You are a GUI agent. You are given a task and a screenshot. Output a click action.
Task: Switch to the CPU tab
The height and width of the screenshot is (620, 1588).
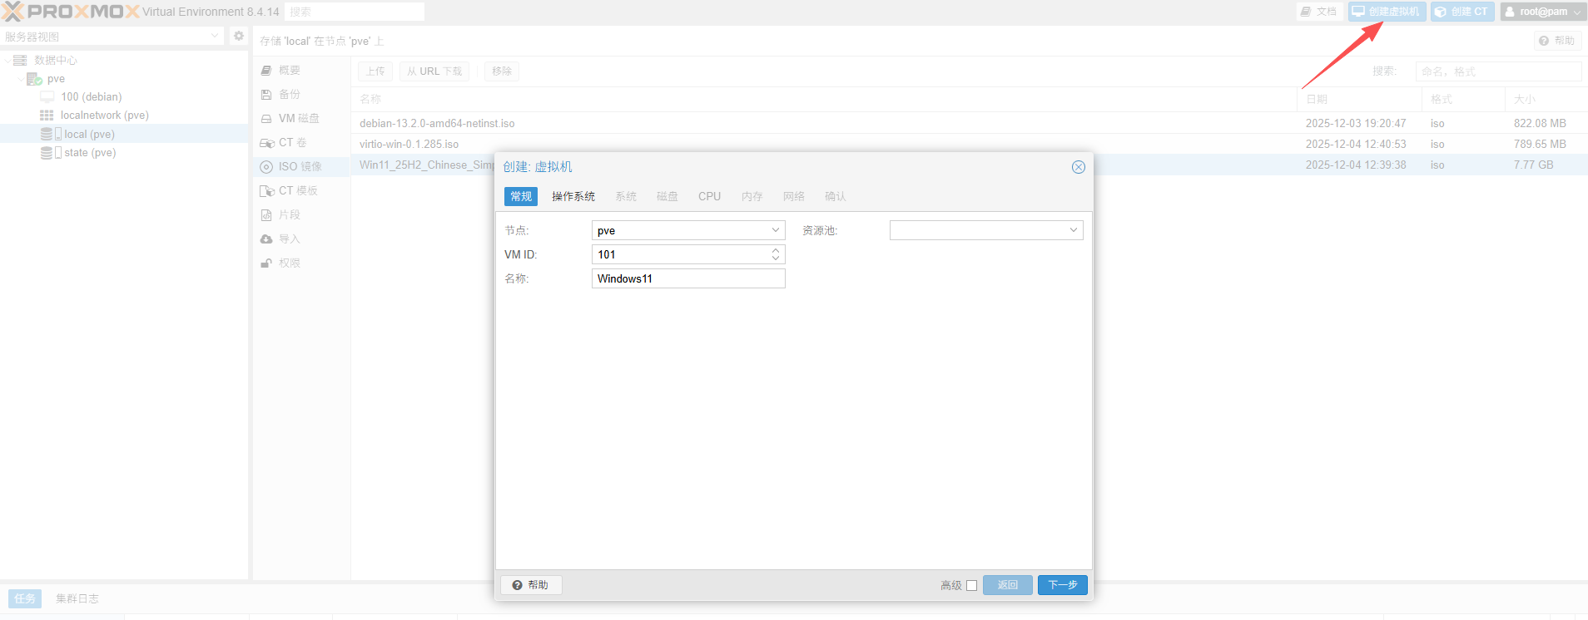pos(709,197)
